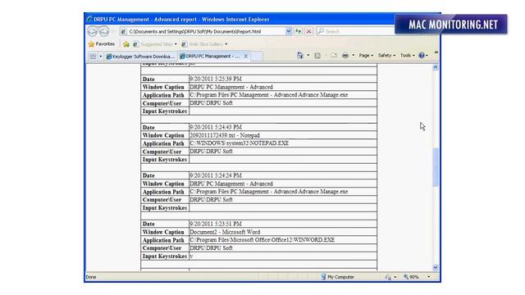
Task: Expand the Web Slice Gallery dropdown arrow
Action: [x=226, y=44]
